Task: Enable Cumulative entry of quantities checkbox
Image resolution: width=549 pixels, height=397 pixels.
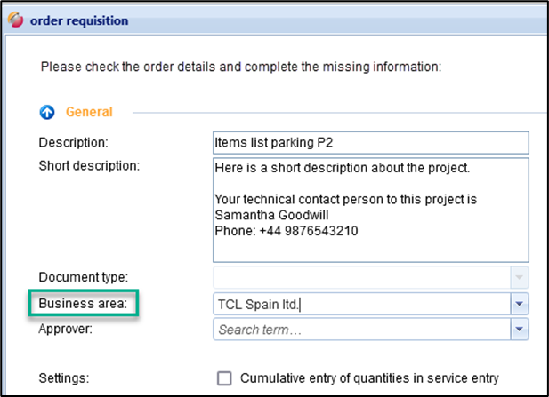Action: pos(224,377)
